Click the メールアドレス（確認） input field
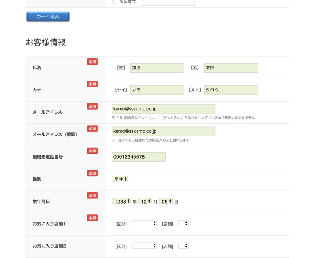326x258 pixels. pyautogui.click(x=163, y=131)
